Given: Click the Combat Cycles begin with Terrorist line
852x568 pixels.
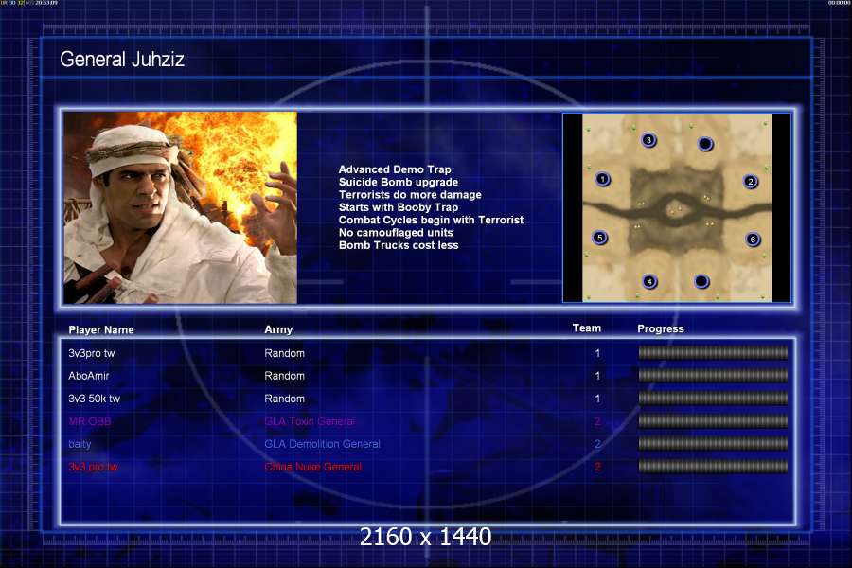Looking at the screenshot, I should pos(431,220).
